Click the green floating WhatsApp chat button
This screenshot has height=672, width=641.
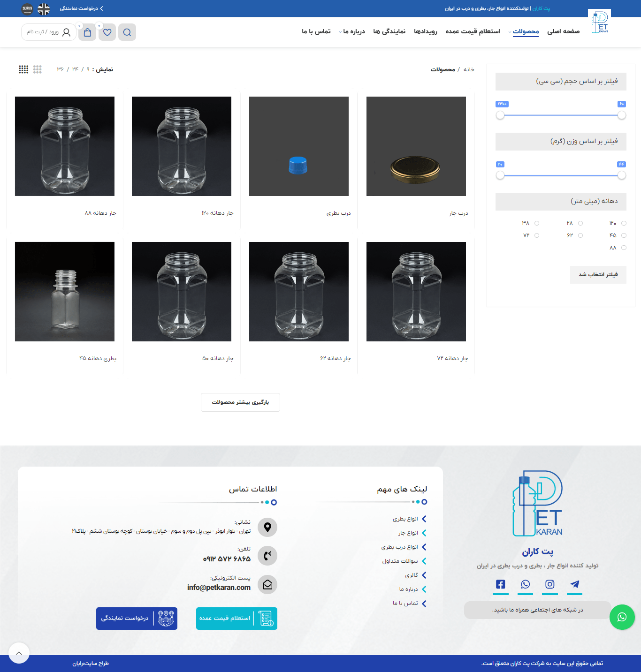(x=622, y=617)
